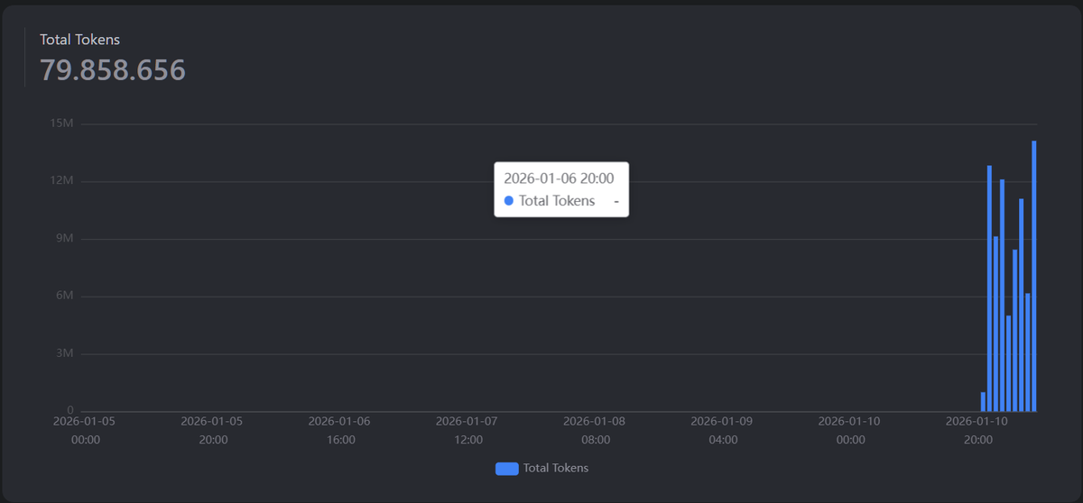Click the 2026-01-06 16:00 axis label

[340, 430]
